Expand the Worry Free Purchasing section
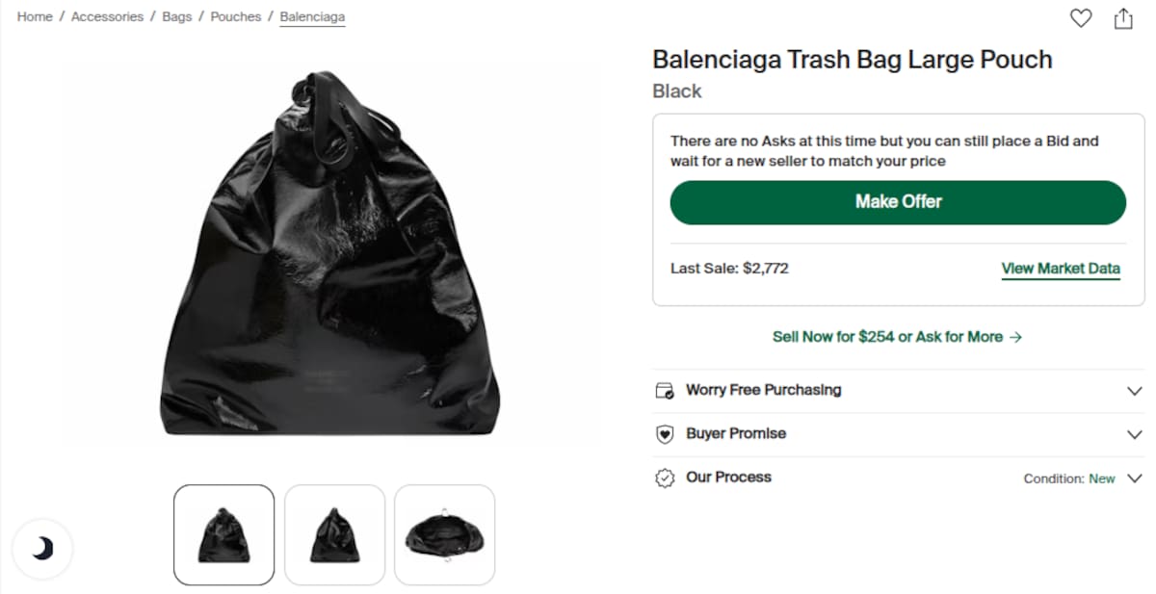 [1134, 391]
